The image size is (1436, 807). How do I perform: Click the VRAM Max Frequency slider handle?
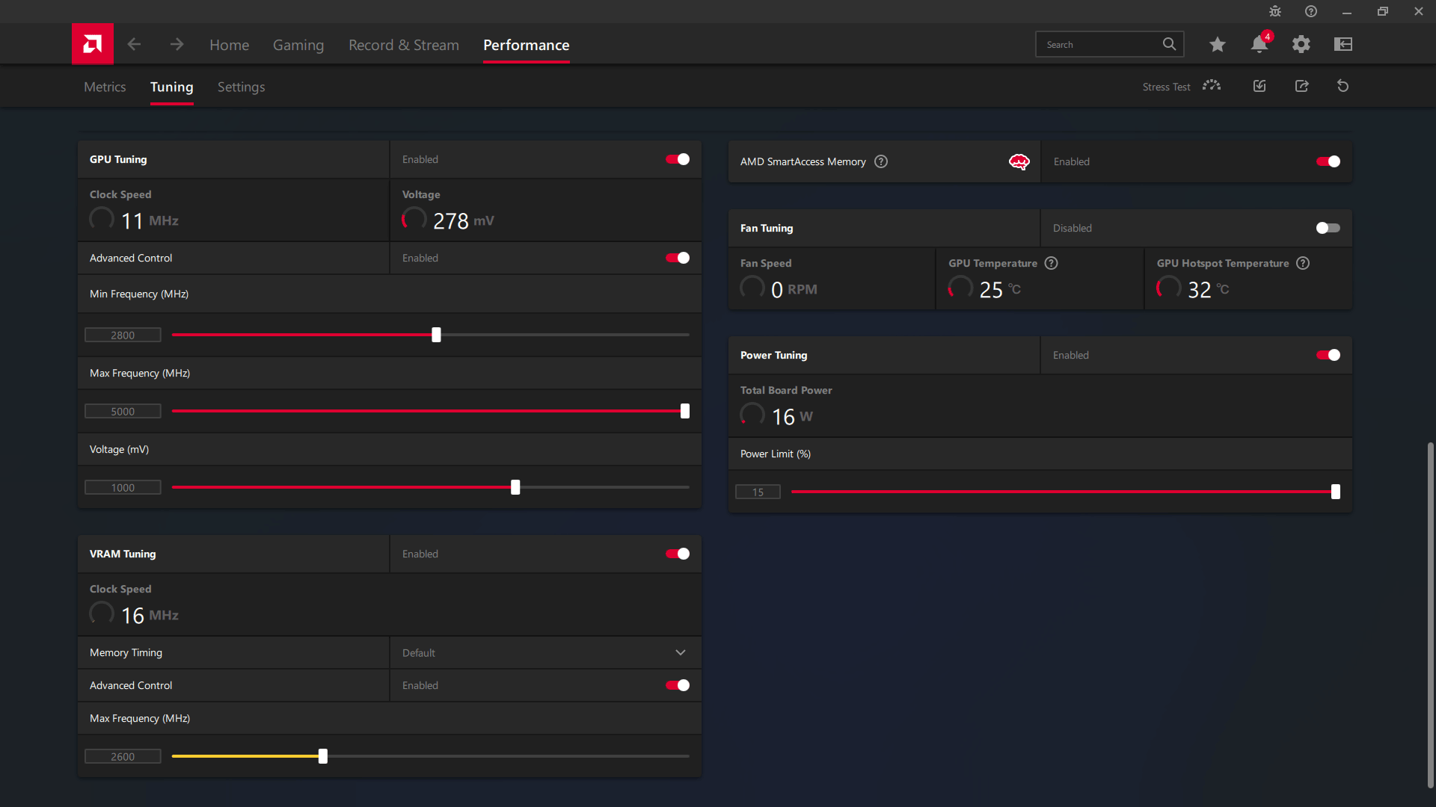pyautogui.click(x=323, y=756)
